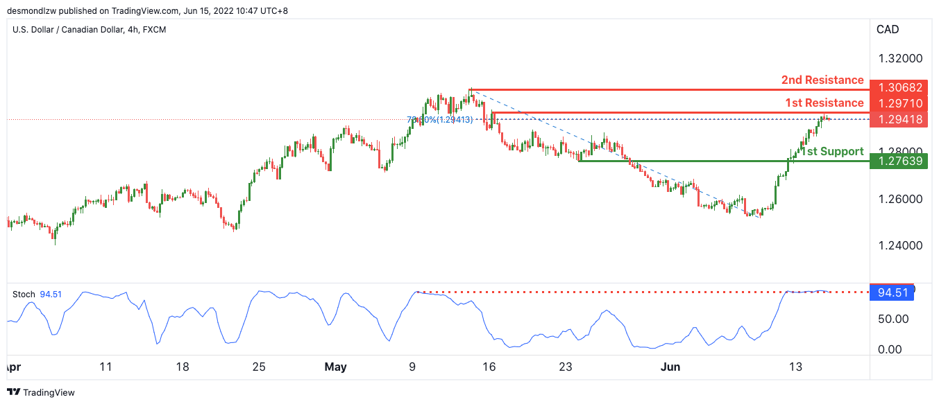Click the 78.60% Fibonacci retracement label
The width and height of the screenshot is (939, 404).
[440, 120]
